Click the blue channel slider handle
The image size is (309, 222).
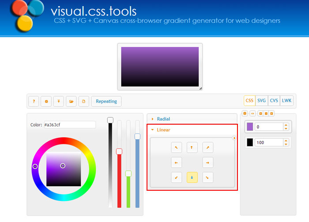[137, 137]
